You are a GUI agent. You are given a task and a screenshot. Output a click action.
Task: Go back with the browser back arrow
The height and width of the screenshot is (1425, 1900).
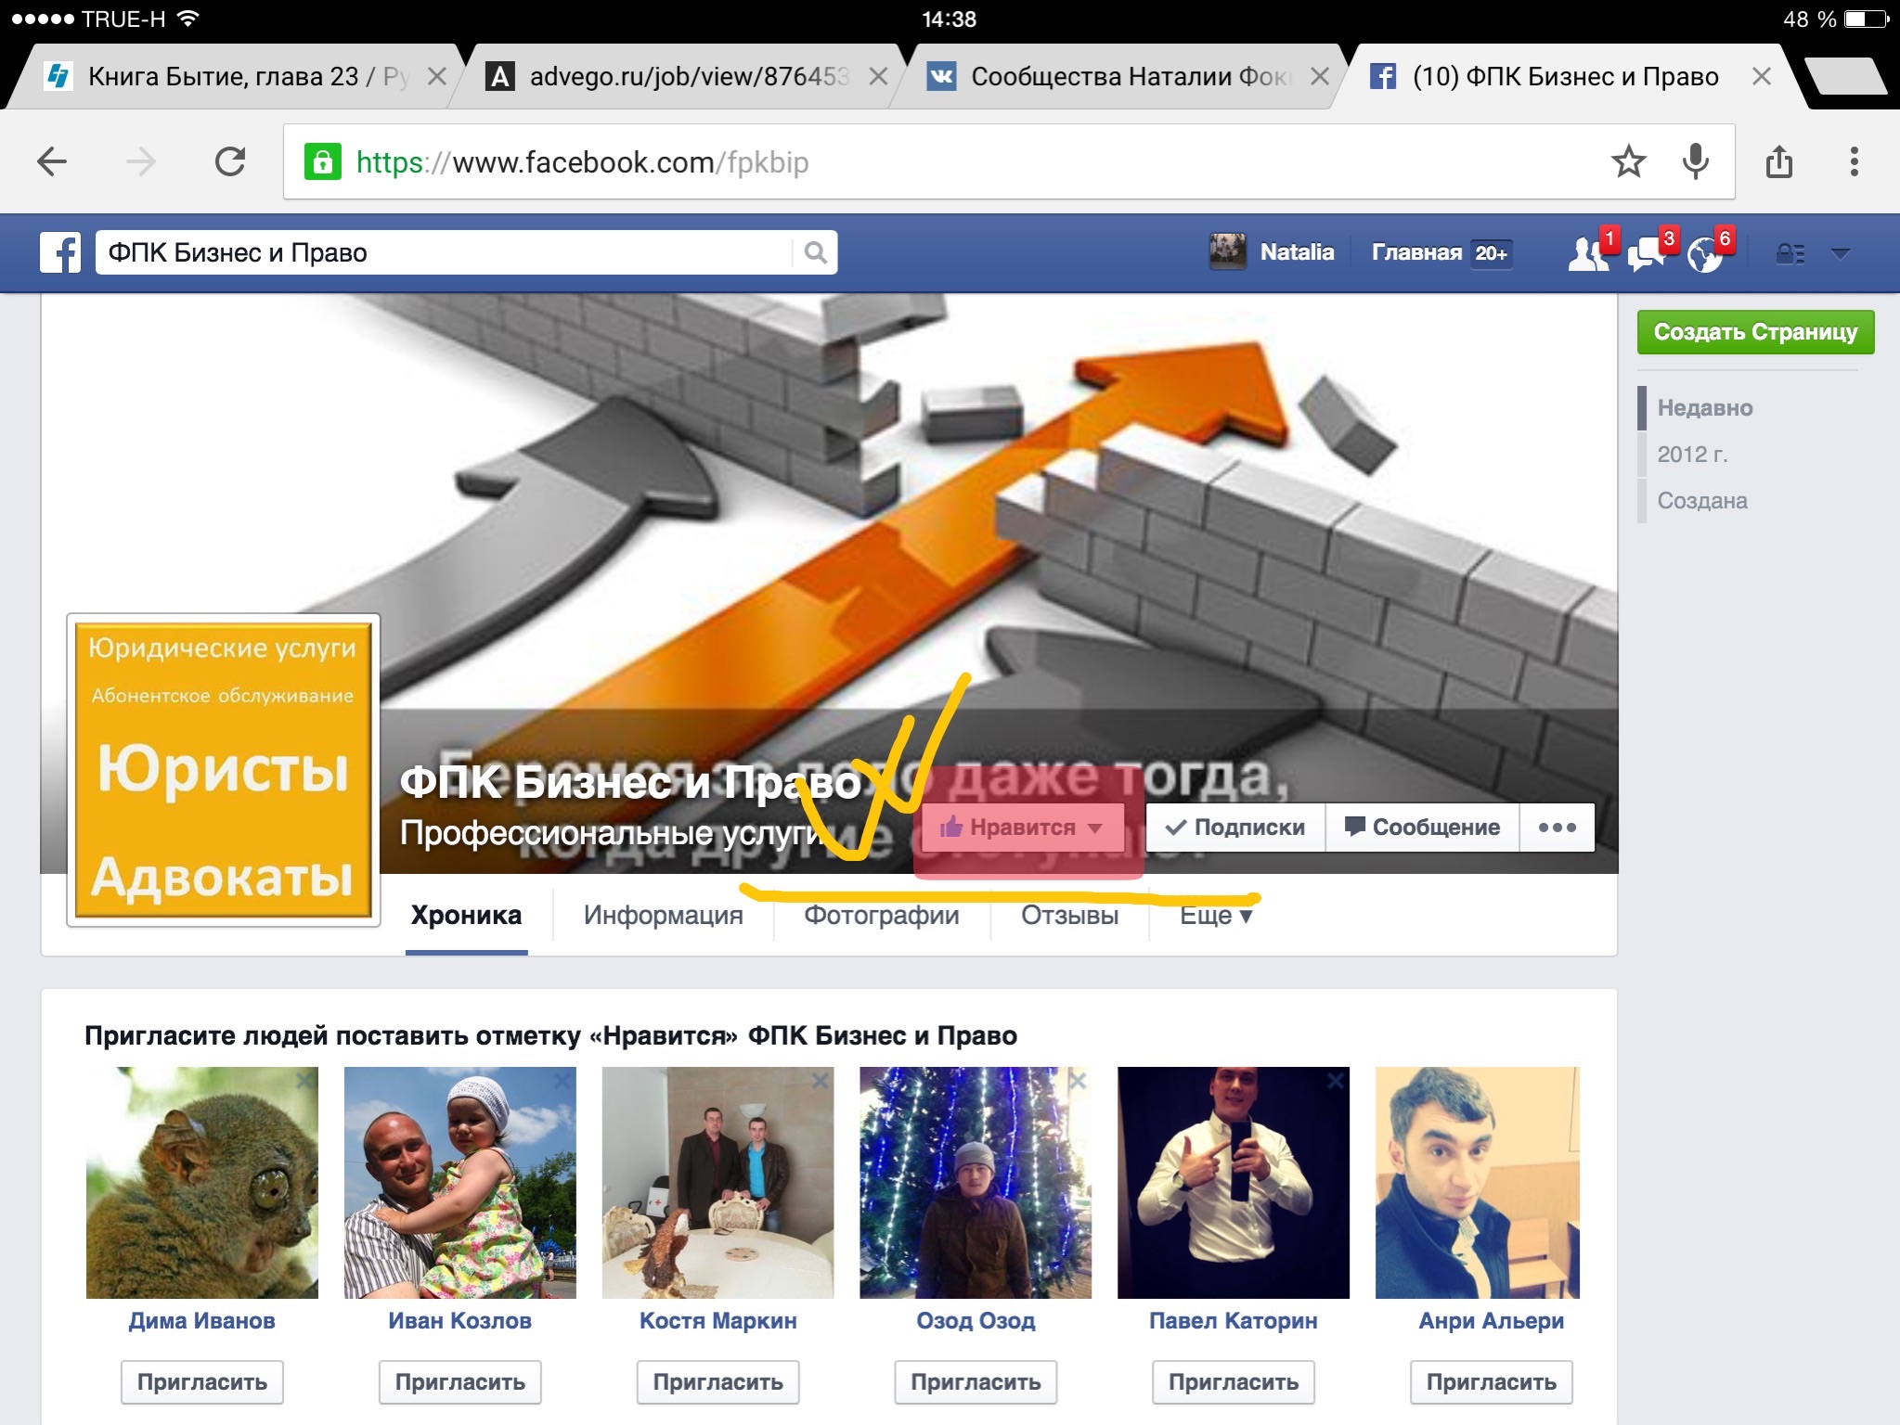pos(52,162)
